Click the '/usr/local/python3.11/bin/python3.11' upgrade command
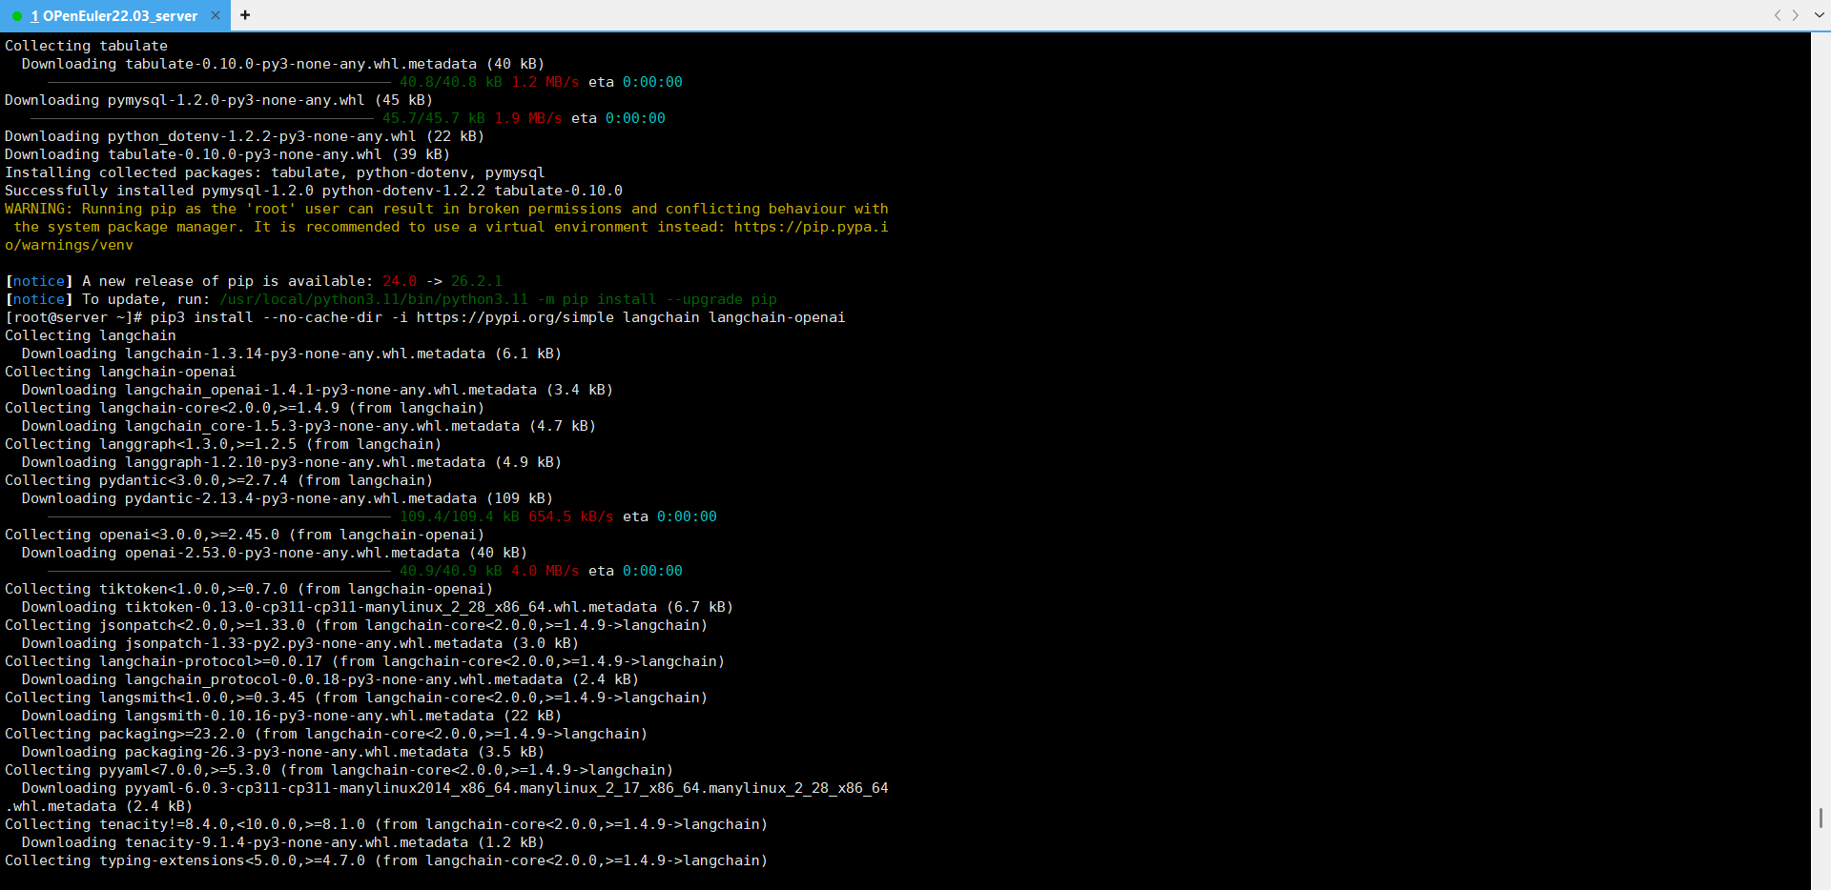Screen dimensions: 1831x890 click(498, 299)
